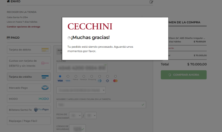Click the PlusPagos logo
Image resolution: width=222 pixels, height=132 pixels.
(41, 110)
